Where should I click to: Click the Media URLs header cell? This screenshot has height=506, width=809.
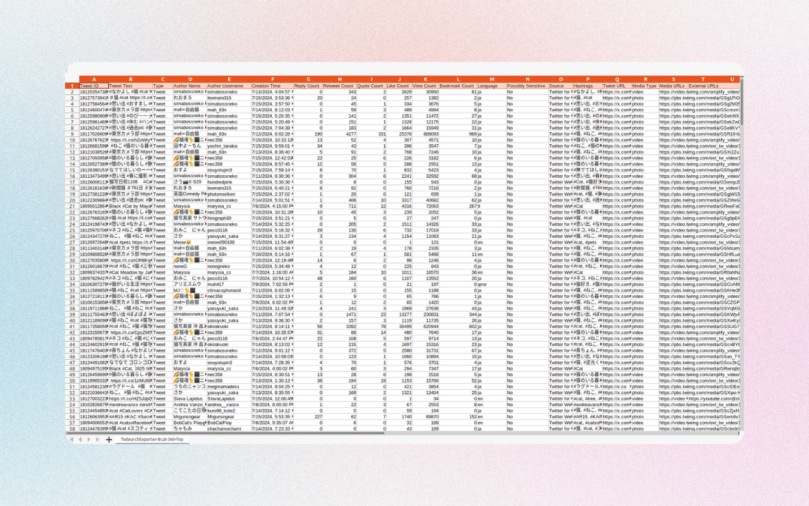(672, 86)
